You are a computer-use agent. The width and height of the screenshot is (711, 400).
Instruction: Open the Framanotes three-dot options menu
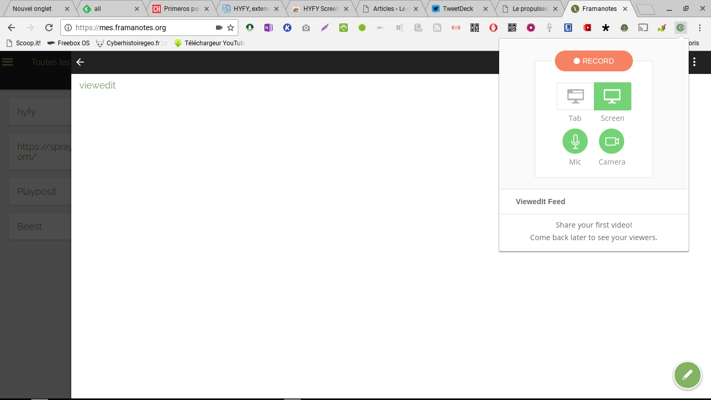[695, 62]
